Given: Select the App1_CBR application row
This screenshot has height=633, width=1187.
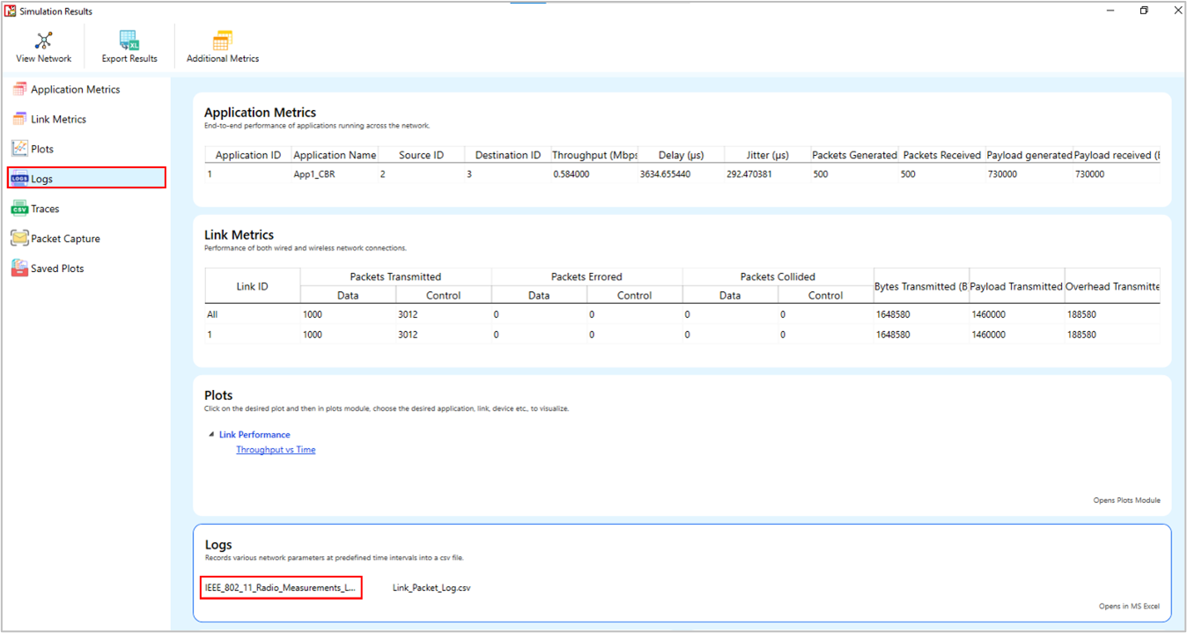Looking at the screenshot, I should 314,174.
